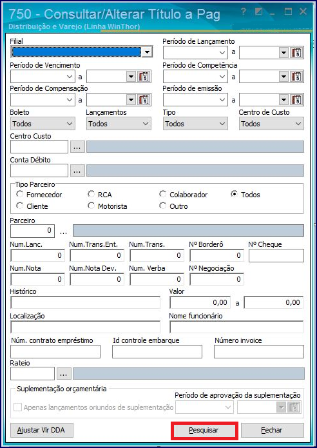Focus the Num. Verba field
This screenshot has width=317, height=448.
(x=157, y=279)
